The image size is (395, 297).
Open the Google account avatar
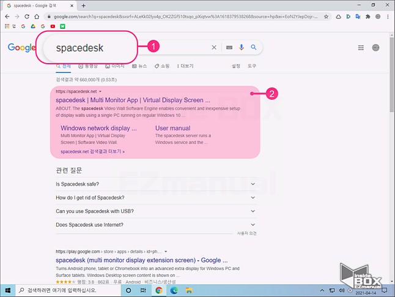375,48
